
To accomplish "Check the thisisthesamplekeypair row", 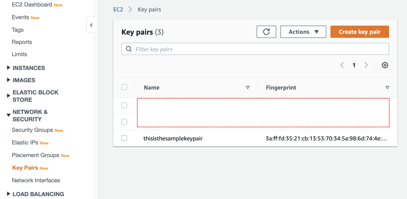I will [x=124, y=138].
